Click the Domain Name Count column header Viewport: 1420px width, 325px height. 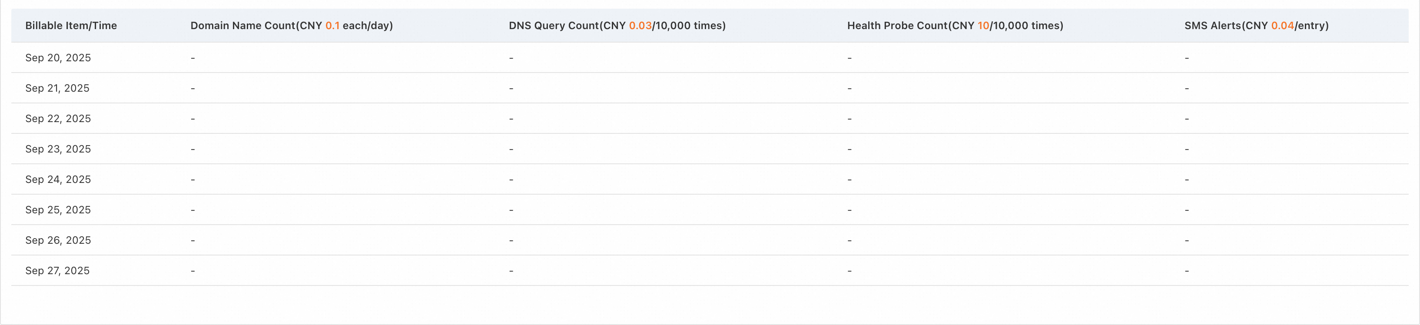pos(291,25)
